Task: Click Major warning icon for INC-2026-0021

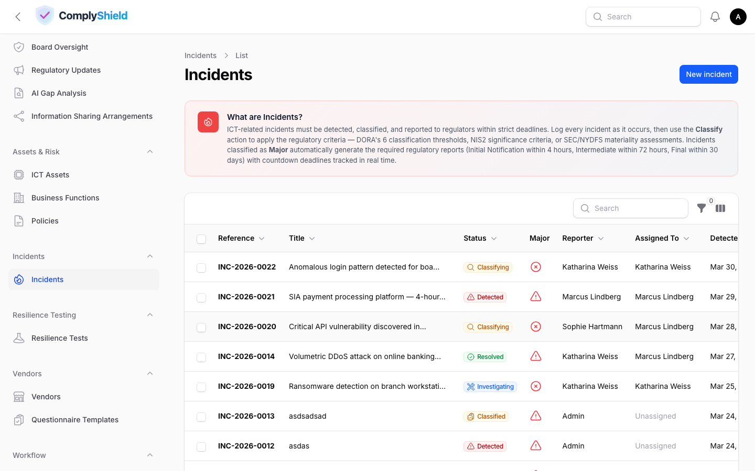Action: pos(536,297)
